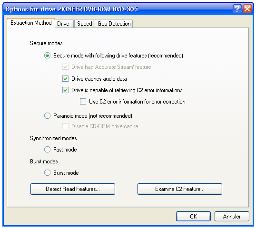Select Burst mode radio button
Image resolution: width=256 pixels, height=228 pixels.
pos(48,173)
